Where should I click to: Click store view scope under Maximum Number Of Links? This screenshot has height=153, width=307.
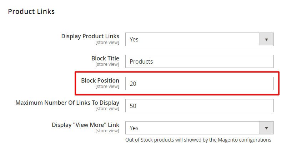point(107,109)
